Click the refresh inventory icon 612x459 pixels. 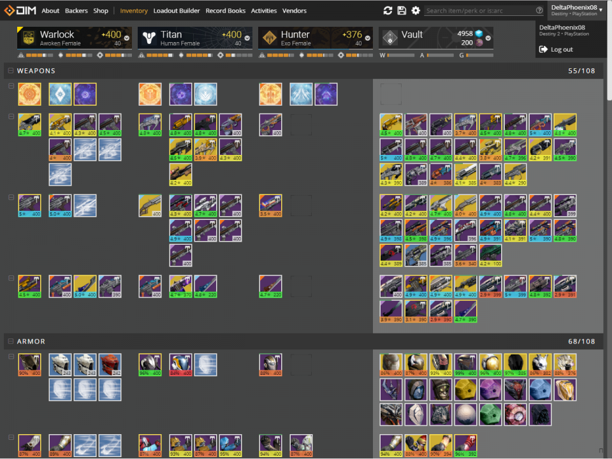[388, 10]
